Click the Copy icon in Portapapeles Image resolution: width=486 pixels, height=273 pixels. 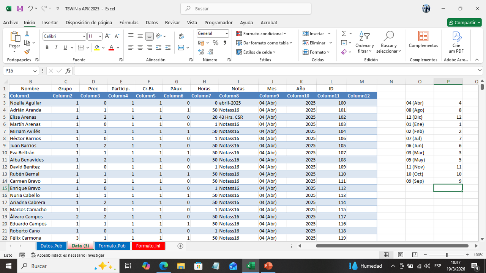[x=27, y=43]
